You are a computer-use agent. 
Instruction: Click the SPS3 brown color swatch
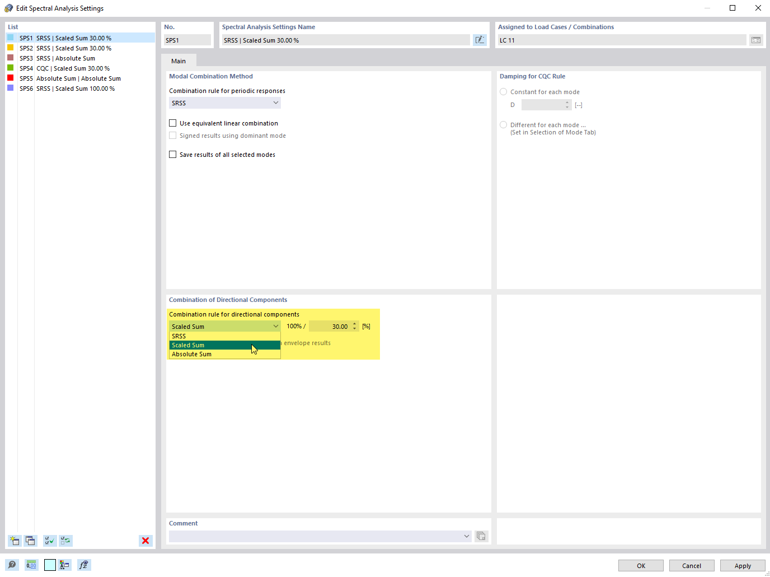[x=10, y=58]
